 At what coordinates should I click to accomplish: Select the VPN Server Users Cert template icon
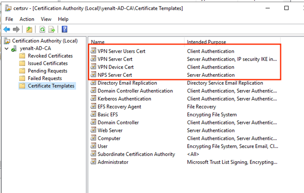pyautogui.click(x=93, y=51)
